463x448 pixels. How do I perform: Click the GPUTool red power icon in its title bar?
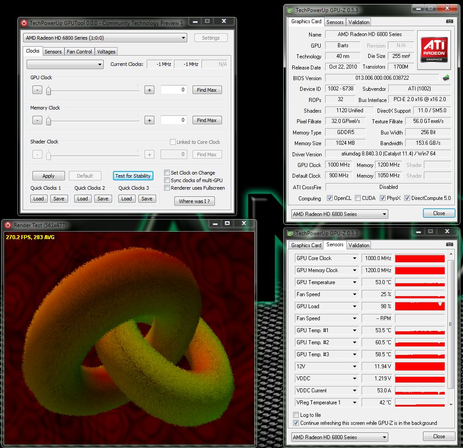(x=24, y=23)
